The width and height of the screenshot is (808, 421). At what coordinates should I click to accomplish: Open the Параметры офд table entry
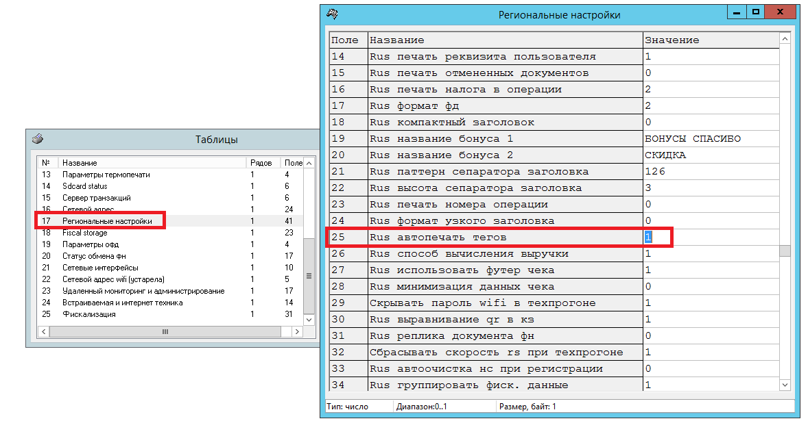[x=89, y=244]
